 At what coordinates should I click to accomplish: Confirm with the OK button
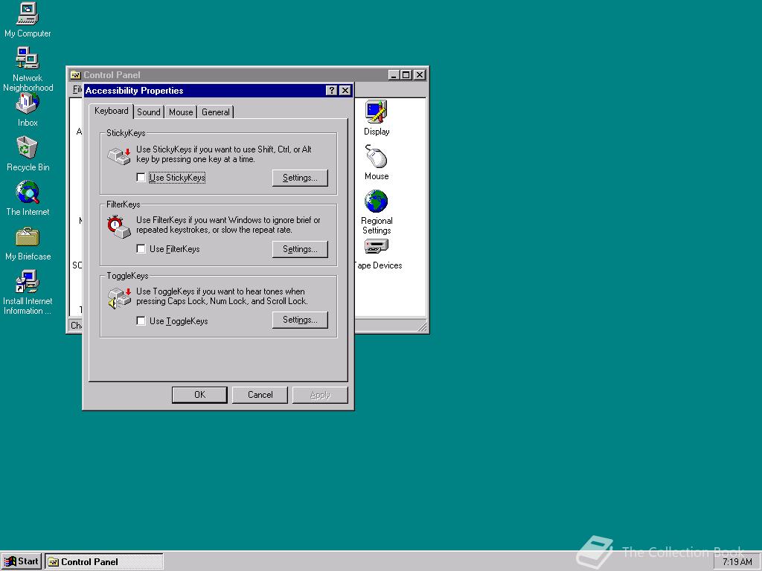tap(199, 395)
